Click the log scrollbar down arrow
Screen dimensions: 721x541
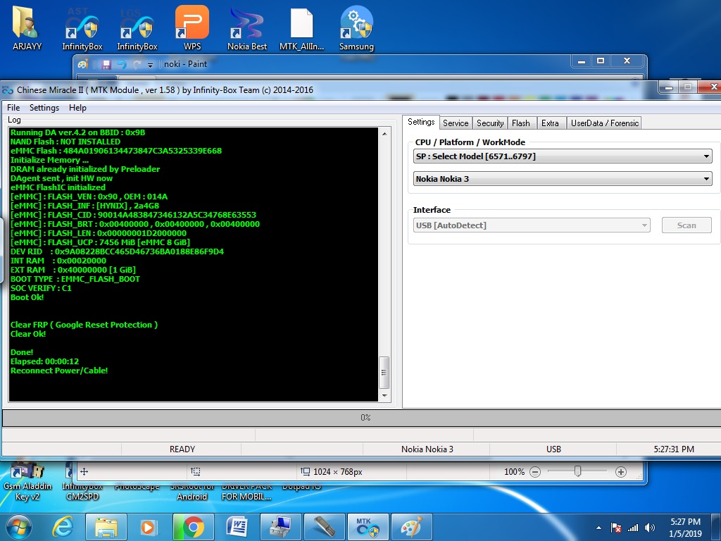pos(384,396)
